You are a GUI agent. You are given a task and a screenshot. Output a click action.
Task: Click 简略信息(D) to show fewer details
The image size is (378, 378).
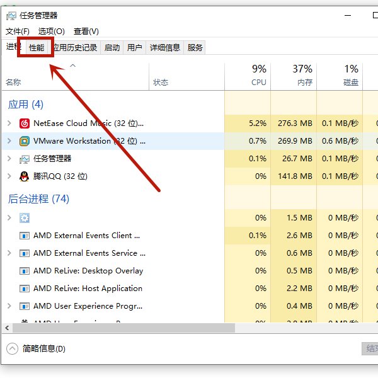[x=44, y=348]
